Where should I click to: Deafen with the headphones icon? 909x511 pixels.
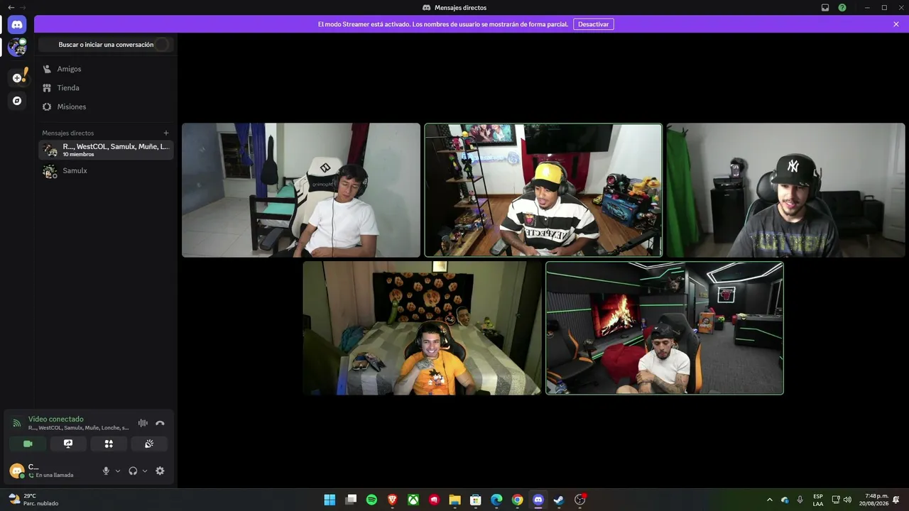[x=133, y=471]
